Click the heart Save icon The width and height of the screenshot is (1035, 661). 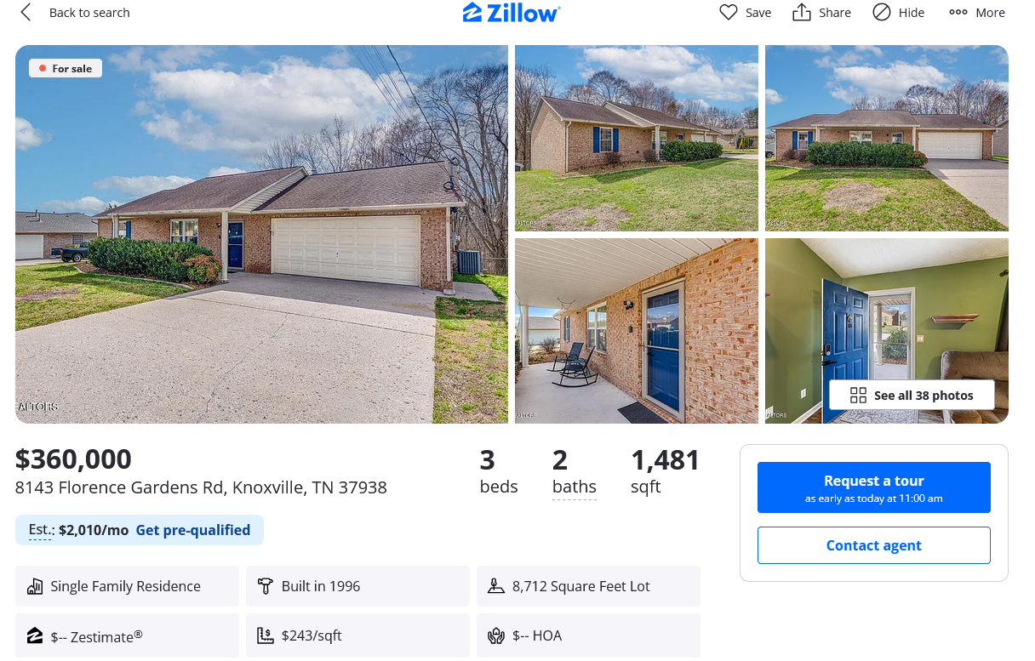pos(729,12)
